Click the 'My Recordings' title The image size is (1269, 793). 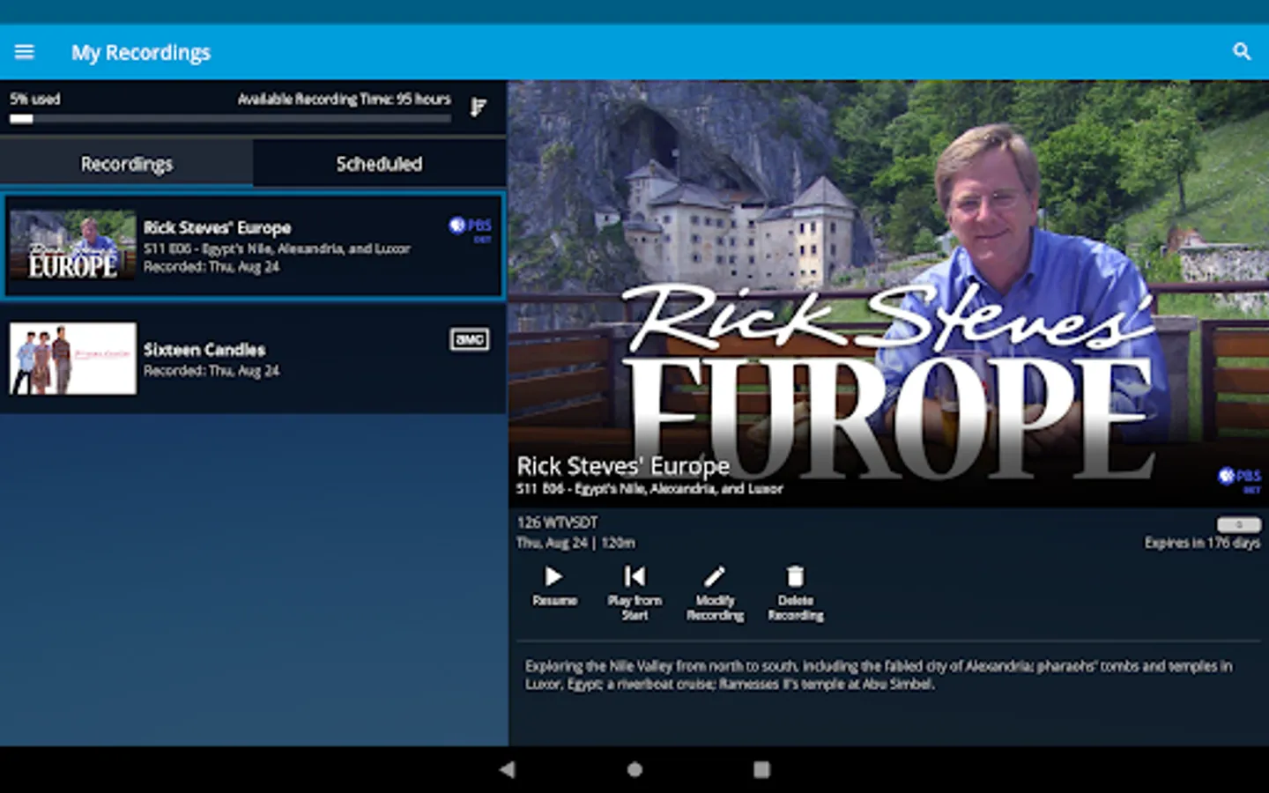[x=141, y=53]
